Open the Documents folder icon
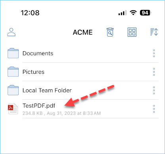Image resolution: width=165 pixels, height=154 pixels. pos(13,53)
